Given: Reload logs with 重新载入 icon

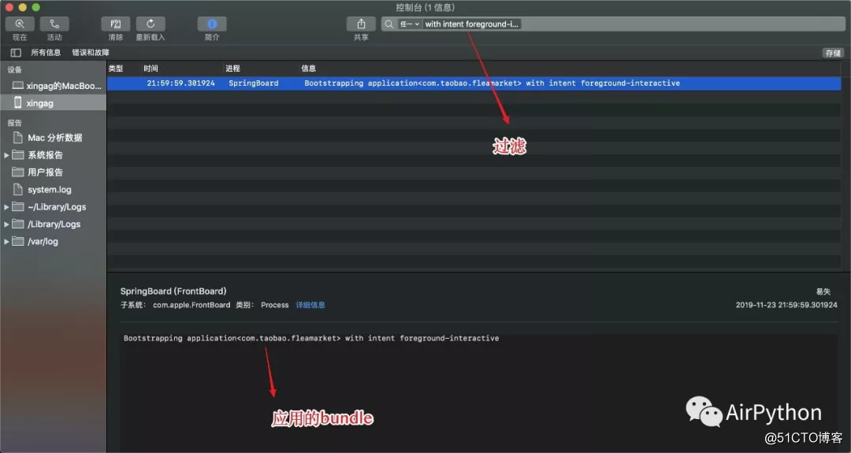Looking at the screenshot, I should [151, 24].
